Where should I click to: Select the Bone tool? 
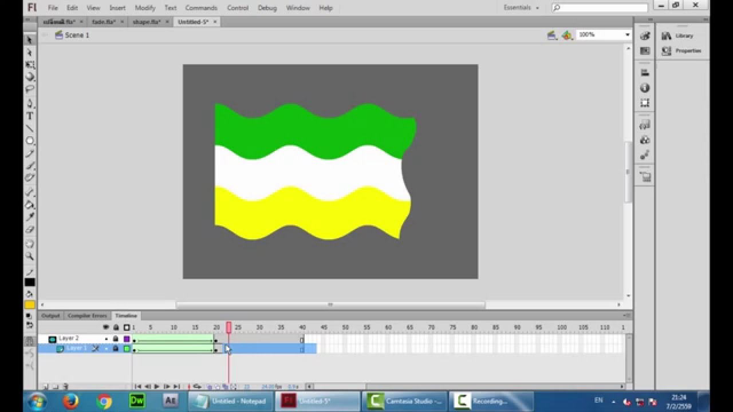click(x=30, y=192)
